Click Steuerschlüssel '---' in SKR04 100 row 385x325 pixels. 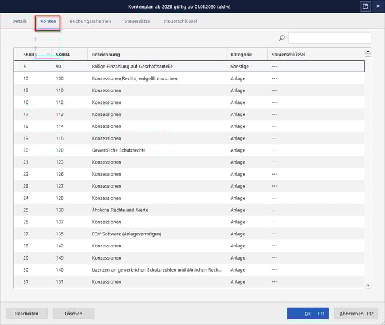click(x=275, y=79)
